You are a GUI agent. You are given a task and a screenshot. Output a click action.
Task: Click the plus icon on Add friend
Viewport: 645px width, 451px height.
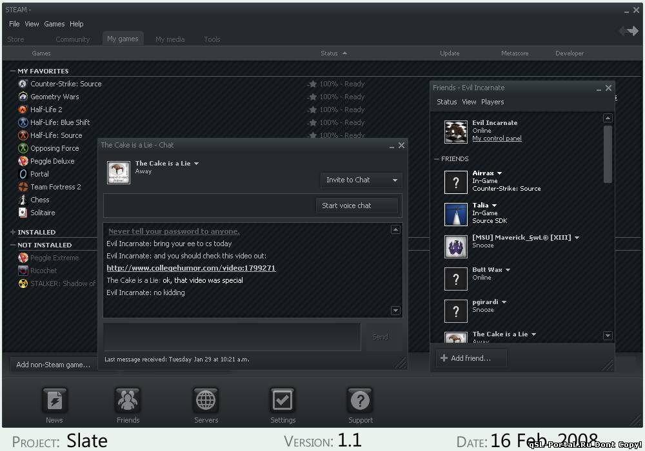pos(444,358)
